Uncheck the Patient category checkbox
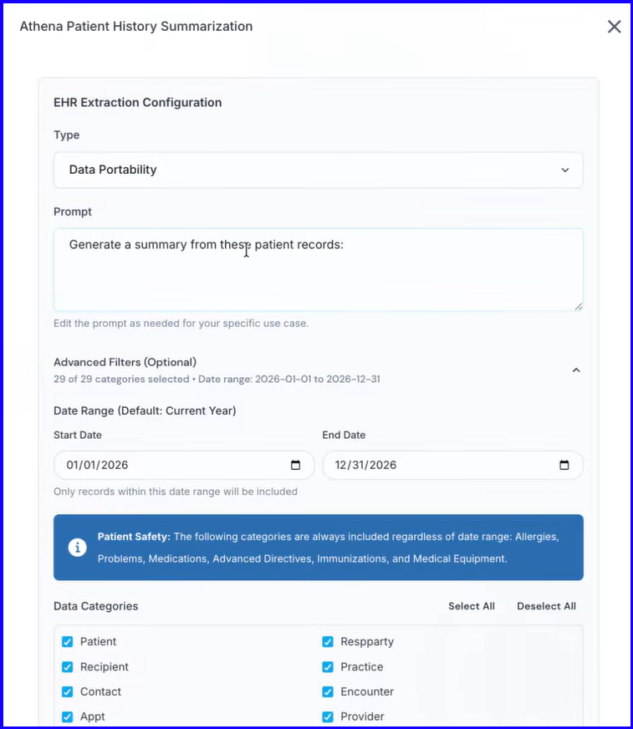This screenshot has width=633, height=729. tap(68, 641)
